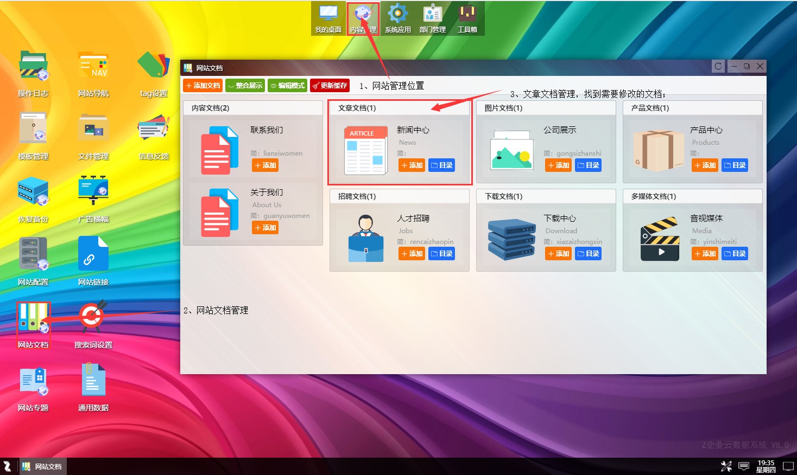The image size is (797, 475).
Task: Open 目录 for 产品中心
Action: [735, 165]
